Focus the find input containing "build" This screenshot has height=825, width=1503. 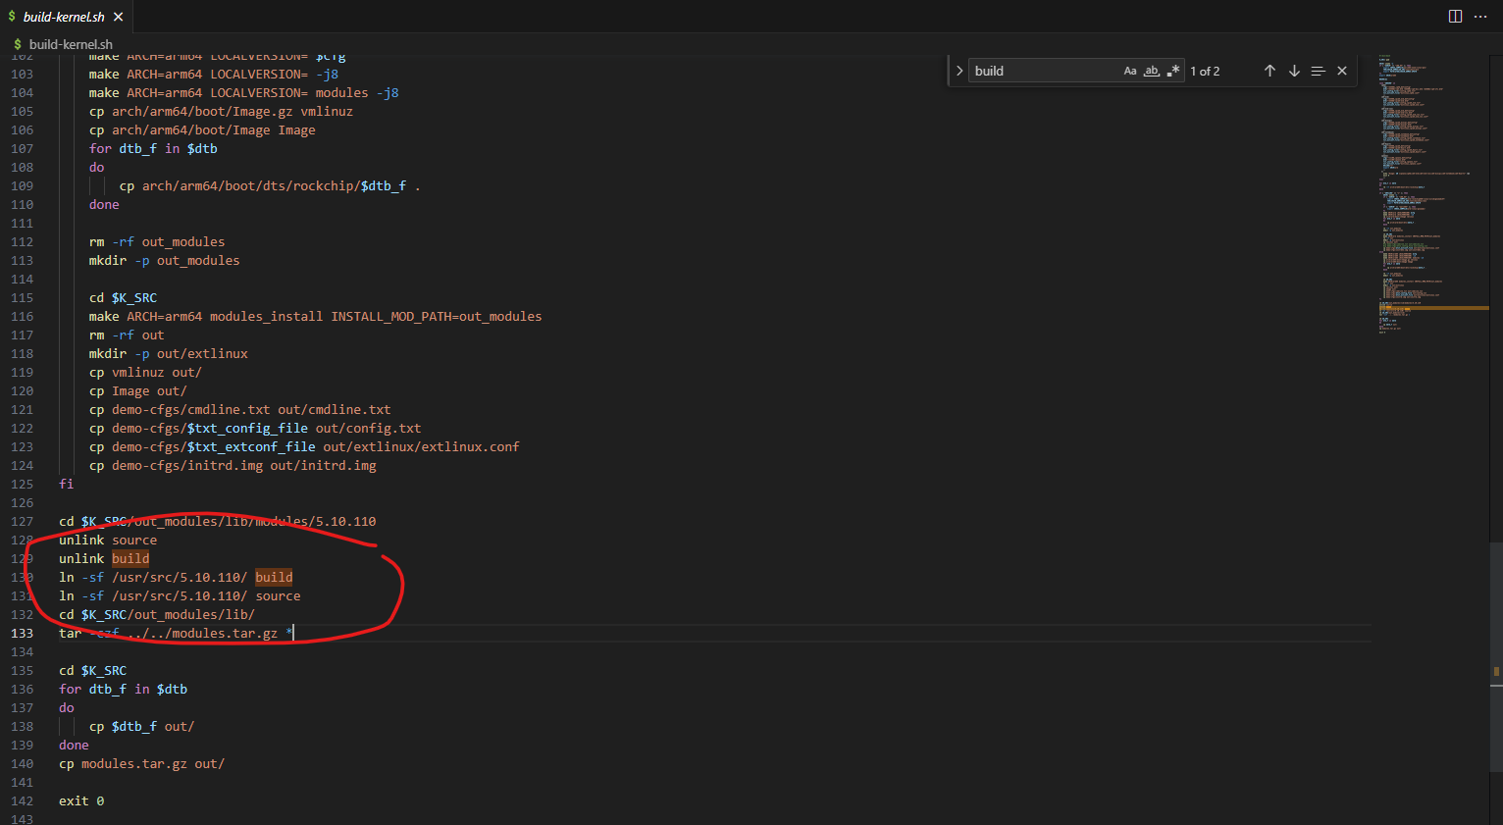(x=1046, y=71)
